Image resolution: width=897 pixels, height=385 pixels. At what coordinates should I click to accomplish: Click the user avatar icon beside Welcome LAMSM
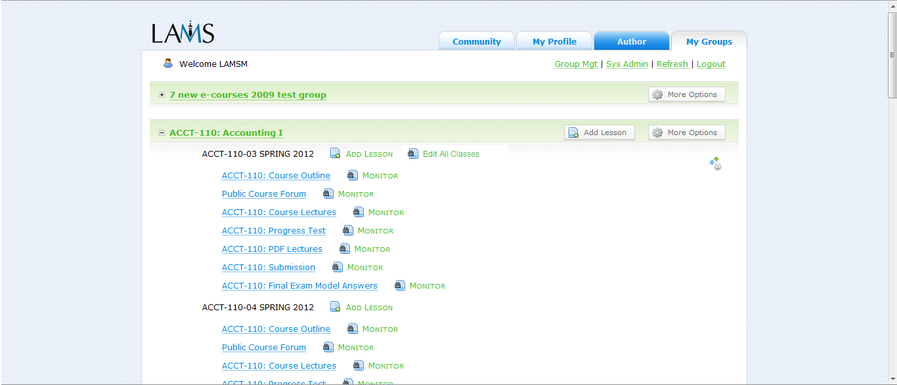point(168,64)
